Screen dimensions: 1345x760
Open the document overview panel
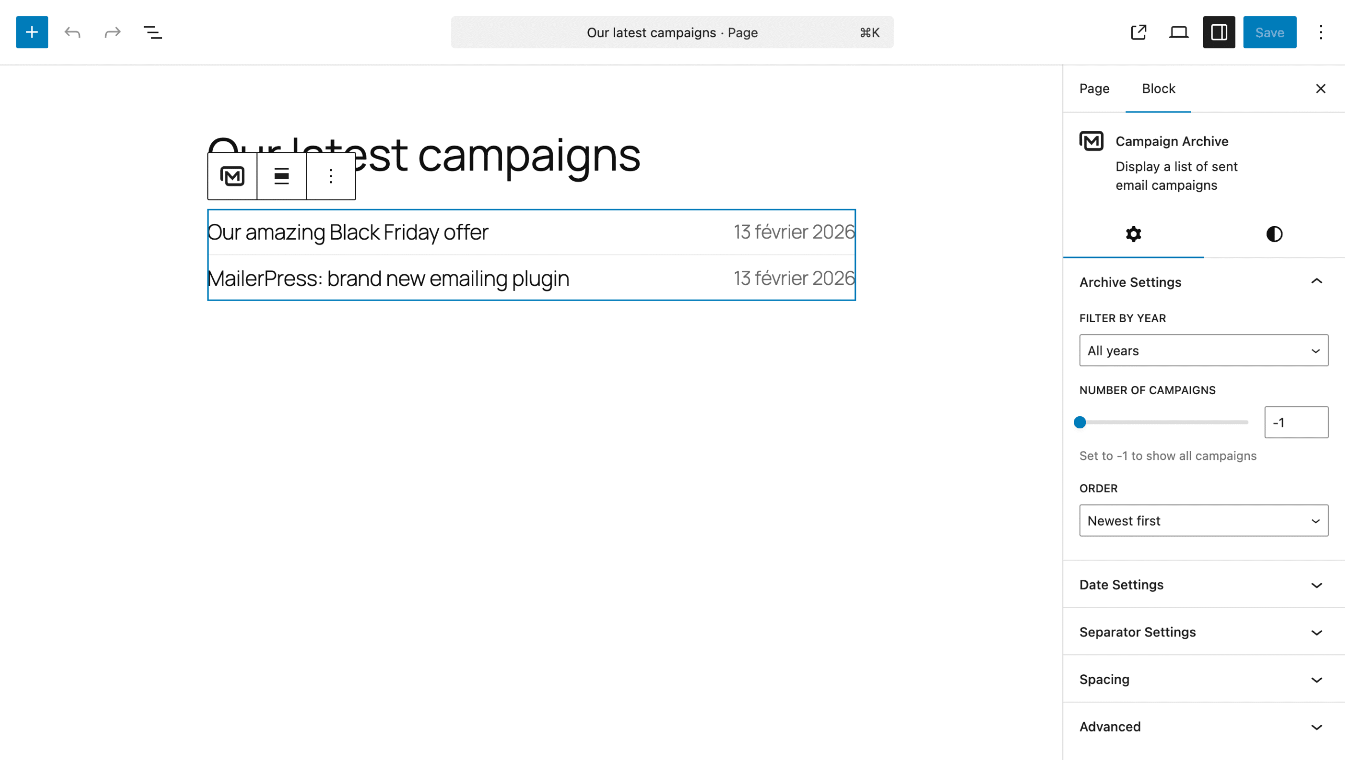tap(152, 32)
